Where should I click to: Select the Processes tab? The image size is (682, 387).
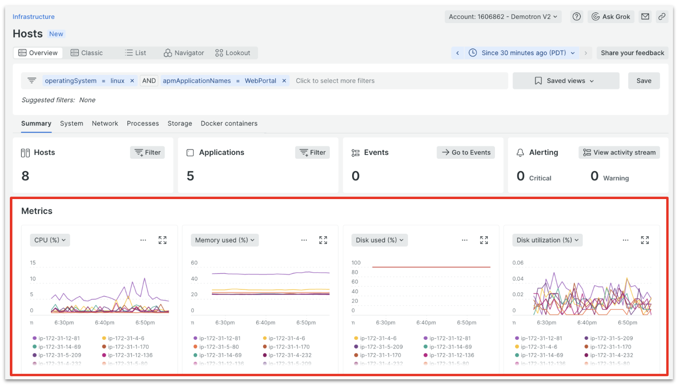click(x=143, y=124)
